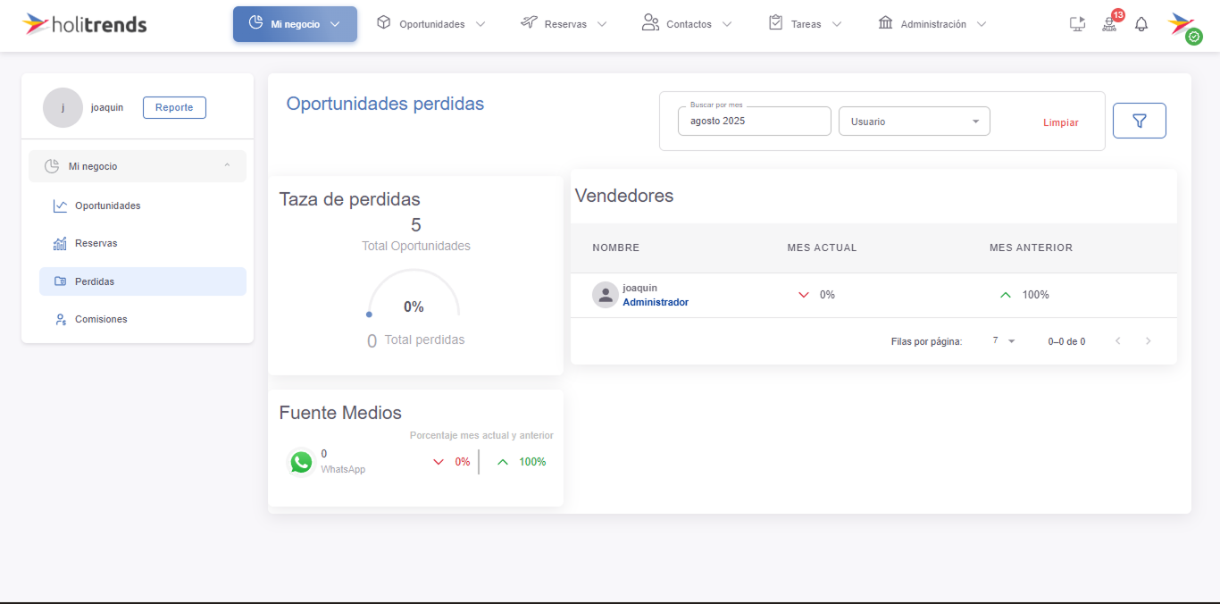Screen dimensions: 1220x604
Task: Click the green 100% WhatsApp percentage
Action: click(532, 462)
